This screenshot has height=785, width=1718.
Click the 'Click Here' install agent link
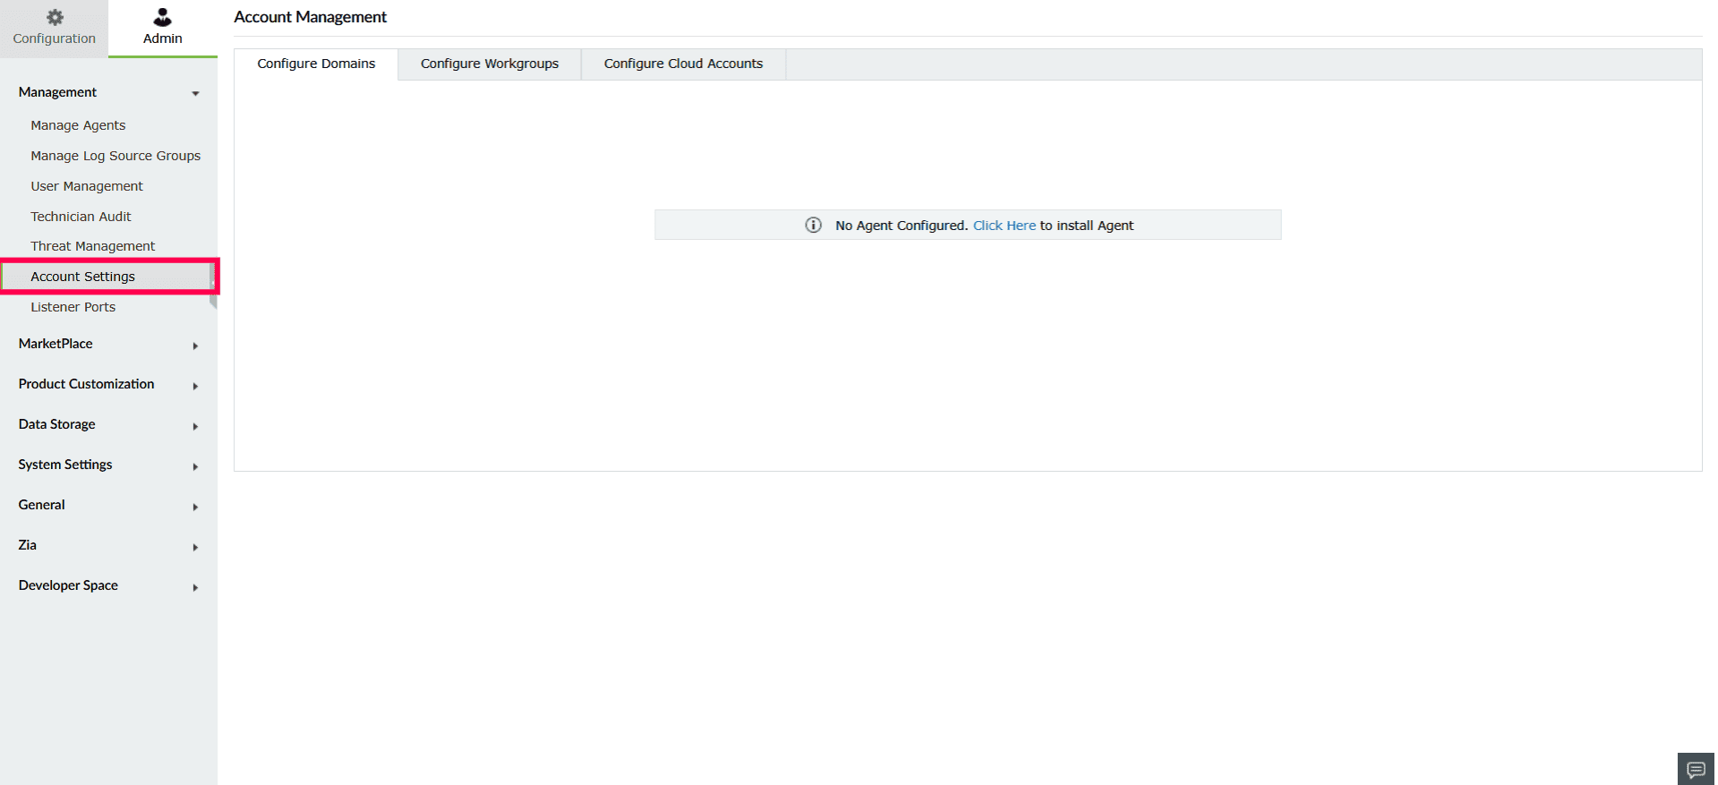(x=1004, y=226)
